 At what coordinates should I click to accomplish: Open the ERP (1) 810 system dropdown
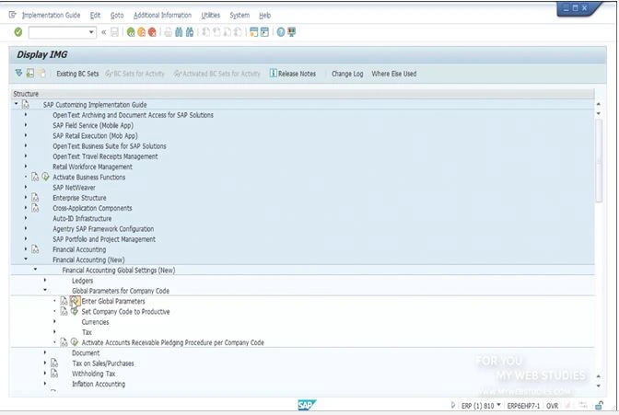point(499,405)
